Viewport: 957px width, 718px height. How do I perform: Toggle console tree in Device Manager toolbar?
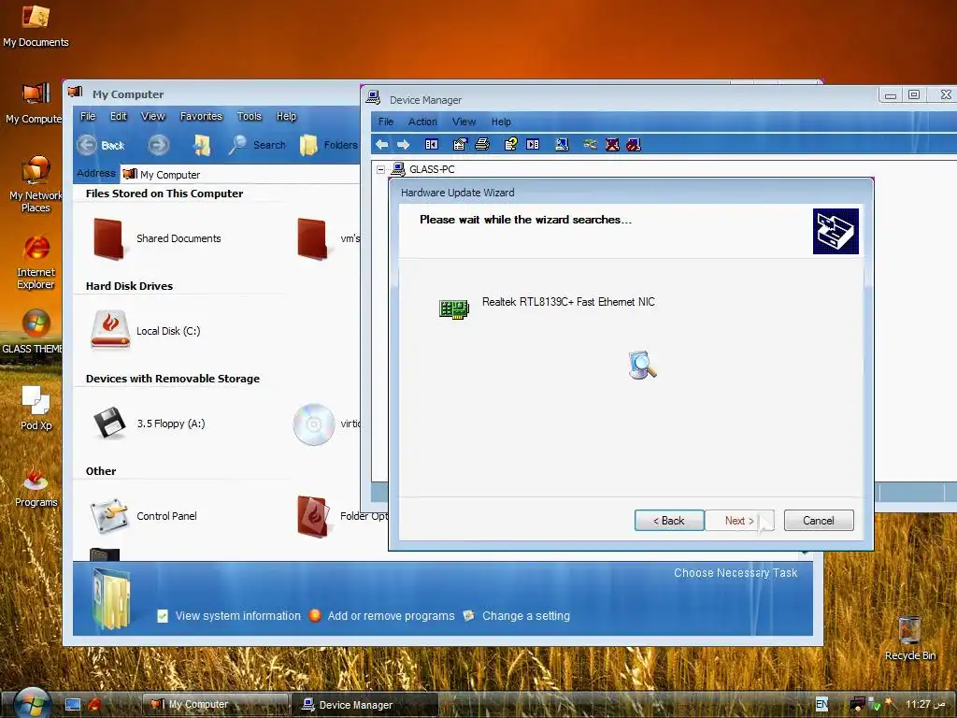pyautogui.click(x=432, y=145)
